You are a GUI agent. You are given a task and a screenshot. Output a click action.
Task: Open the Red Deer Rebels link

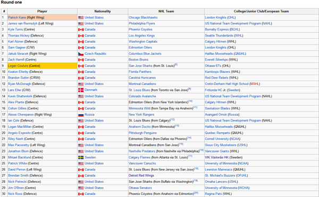click(216, 78)
